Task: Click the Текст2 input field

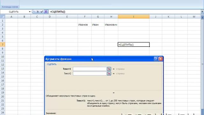Action: (90, 73)
